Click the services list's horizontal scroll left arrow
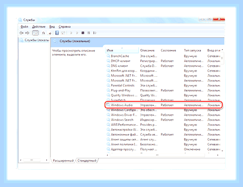243x187 pixels. point(107,155)
